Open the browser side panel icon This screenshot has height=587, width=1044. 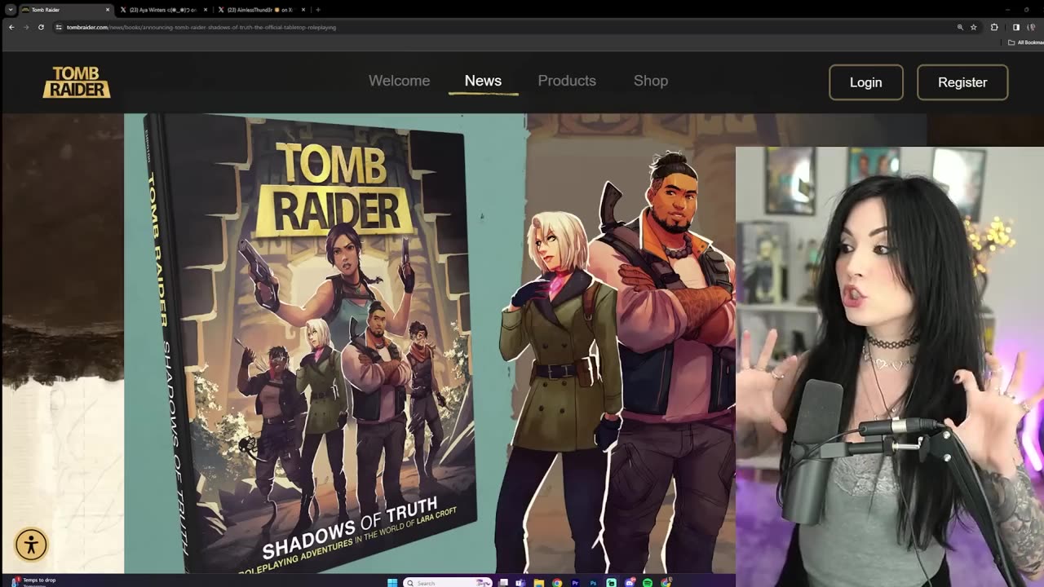click(x=1015, y=27)
